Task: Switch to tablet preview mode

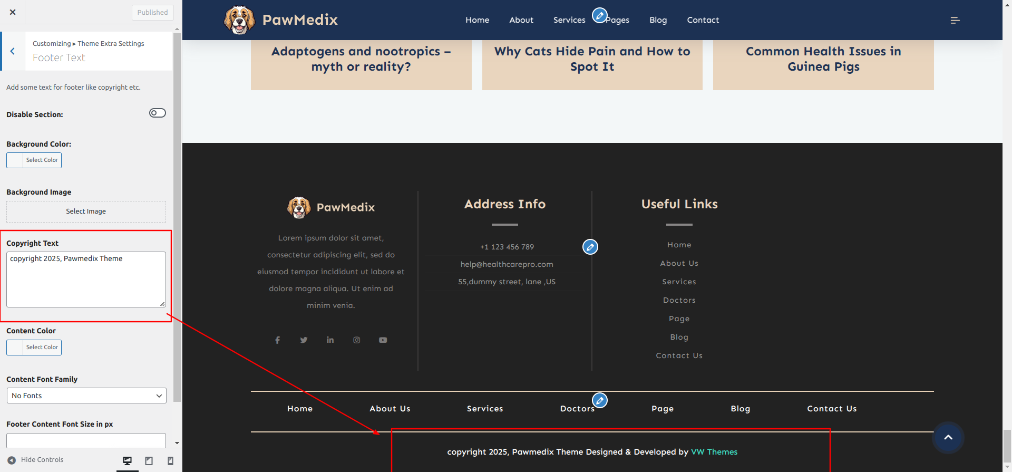Action: [x=149, y=460]
